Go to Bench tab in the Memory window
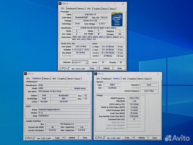This screenshot has height=145, width=193. click(140, 79)
